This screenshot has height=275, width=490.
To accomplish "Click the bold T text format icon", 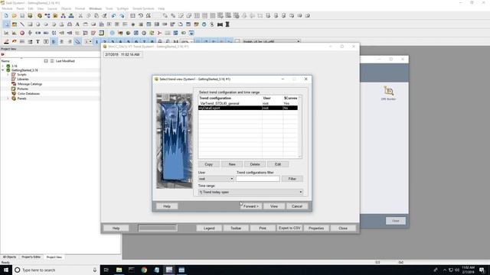I will [38, 41].
